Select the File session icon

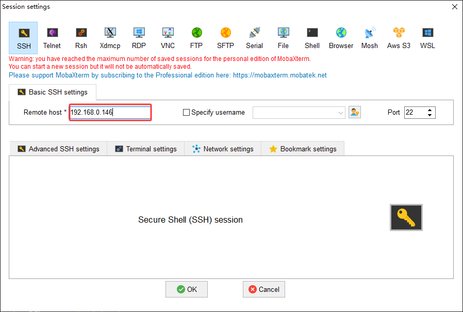click(283, 38)
